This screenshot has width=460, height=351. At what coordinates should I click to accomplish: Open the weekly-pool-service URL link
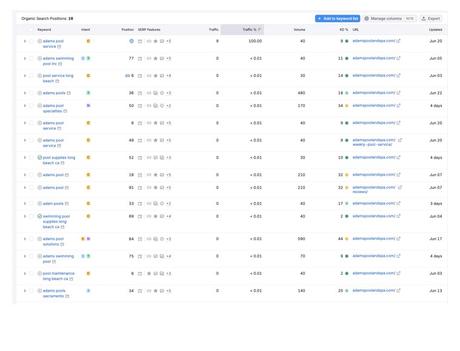pos(374,142)
